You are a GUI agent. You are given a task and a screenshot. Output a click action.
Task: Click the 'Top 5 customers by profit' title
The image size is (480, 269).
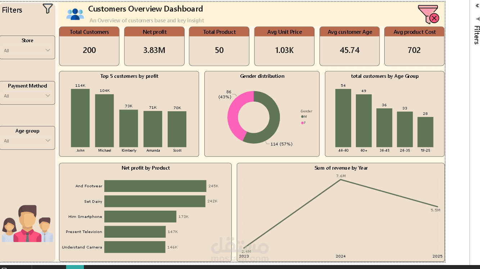tap(129, 76)
